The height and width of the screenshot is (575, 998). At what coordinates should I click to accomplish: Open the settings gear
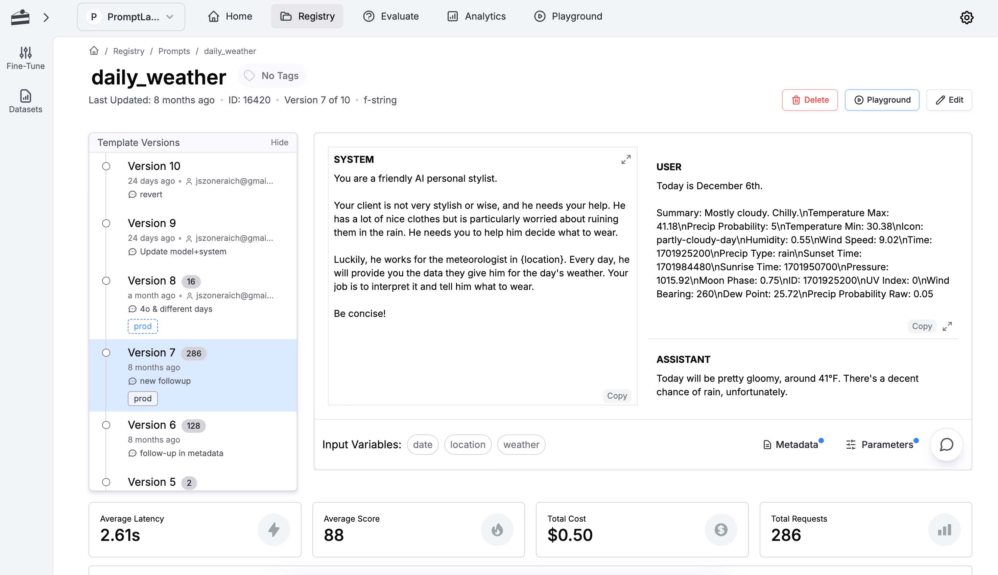click(967, 17)
